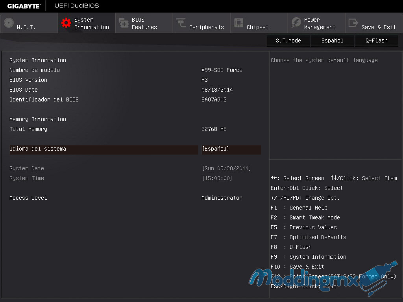Select the Idioma del sistema row
Image resolution: width=403 pixels, height=302 pixels.
[104, 150]
